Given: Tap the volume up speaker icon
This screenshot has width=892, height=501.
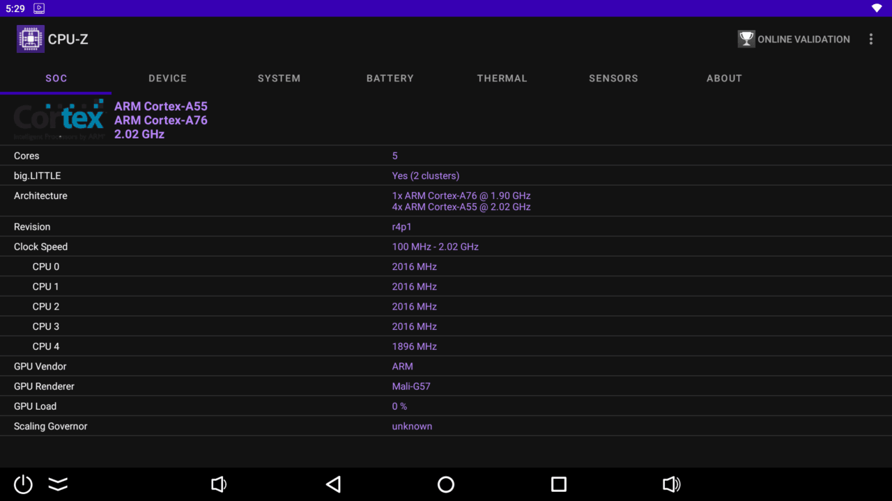Looking at the screenshot, I should pos(671,484).
